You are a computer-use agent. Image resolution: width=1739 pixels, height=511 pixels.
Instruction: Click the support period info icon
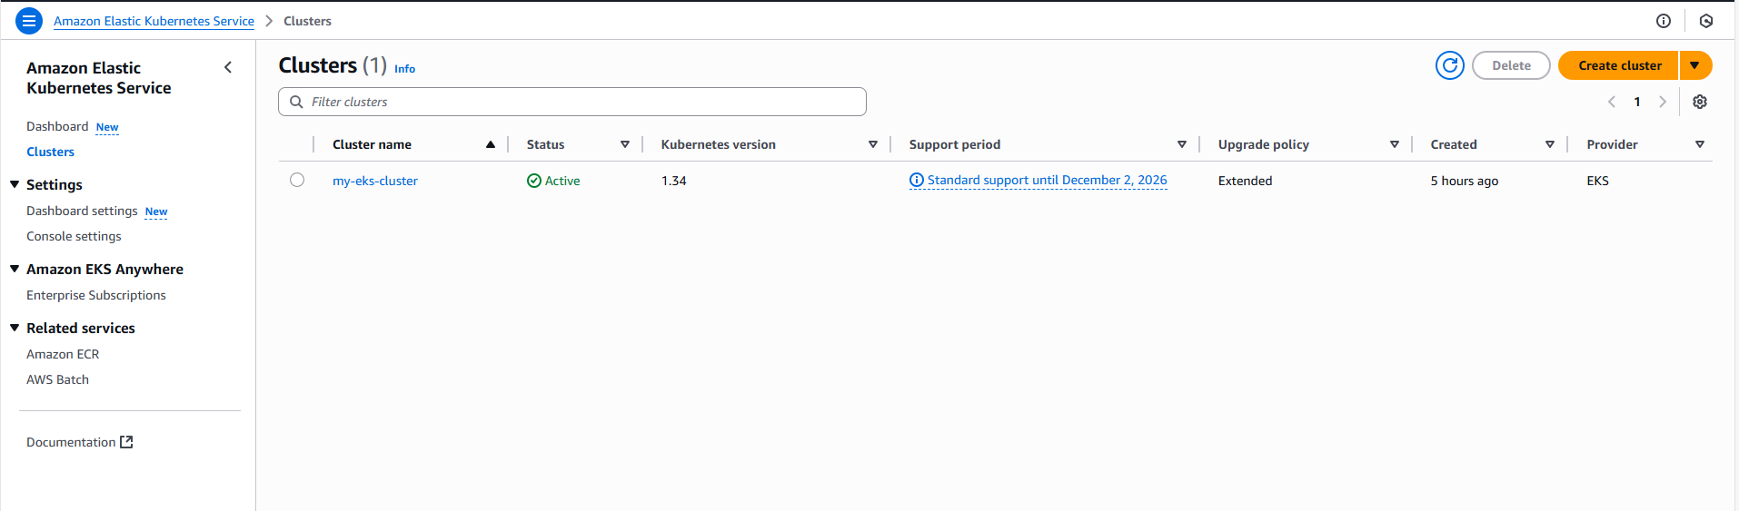[x=916, y=181]
